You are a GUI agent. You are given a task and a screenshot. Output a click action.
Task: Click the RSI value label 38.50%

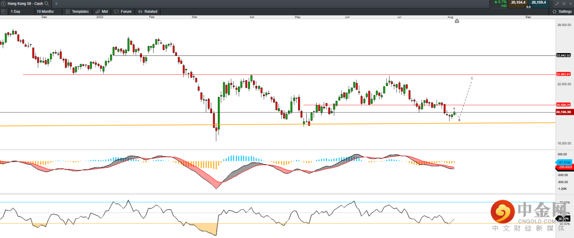point(562,218)
